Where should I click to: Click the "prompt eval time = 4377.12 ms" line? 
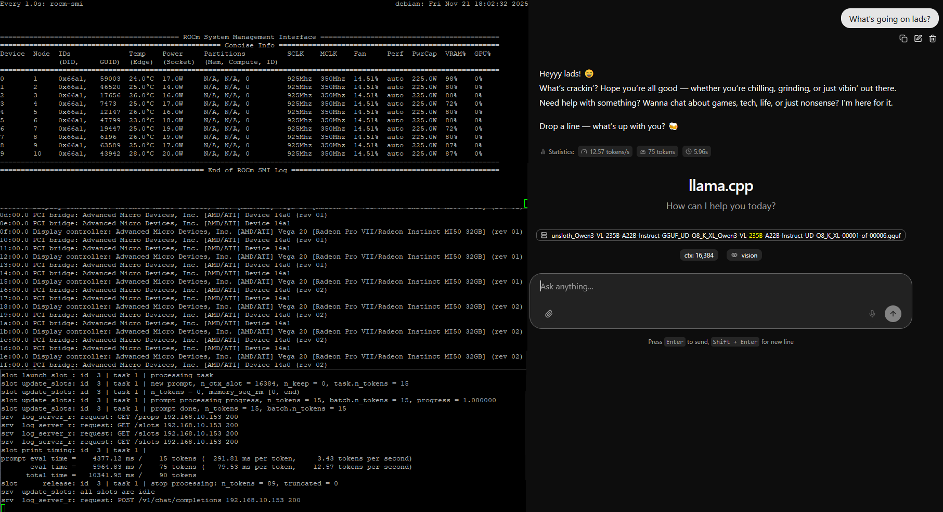point(206,458)
